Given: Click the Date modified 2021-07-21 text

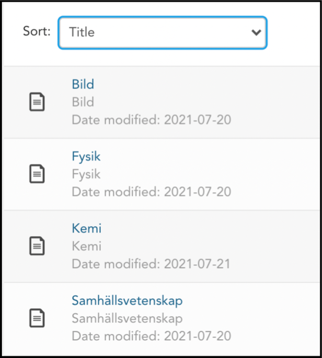Looking at the screenshot, I should (x=151, y=264).
